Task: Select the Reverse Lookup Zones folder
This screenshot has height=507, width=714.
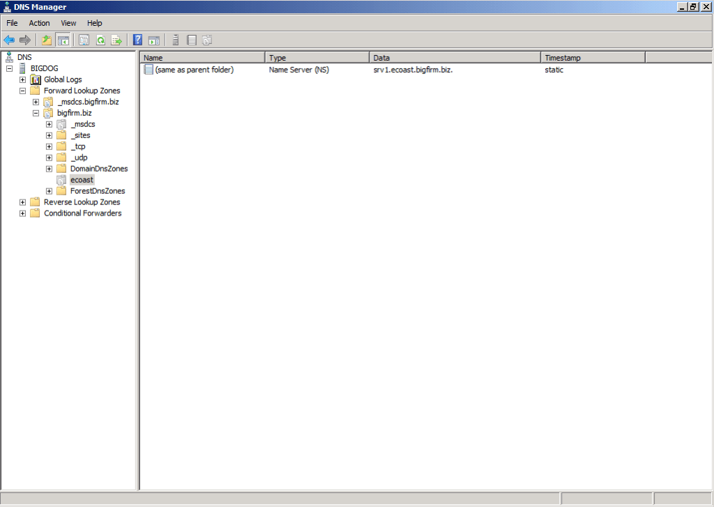Action: coord(82,202)
